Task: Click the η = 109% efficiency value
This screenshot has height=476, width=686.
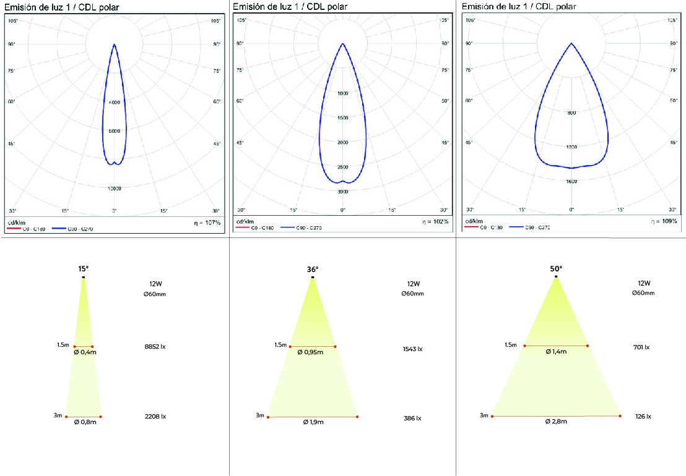Action: coord(663,221)
